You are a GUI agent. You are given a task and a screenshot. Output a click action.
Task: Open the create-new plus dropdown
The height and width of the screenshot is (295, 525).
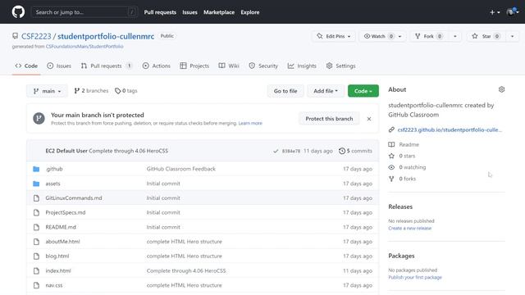[495, 12]
